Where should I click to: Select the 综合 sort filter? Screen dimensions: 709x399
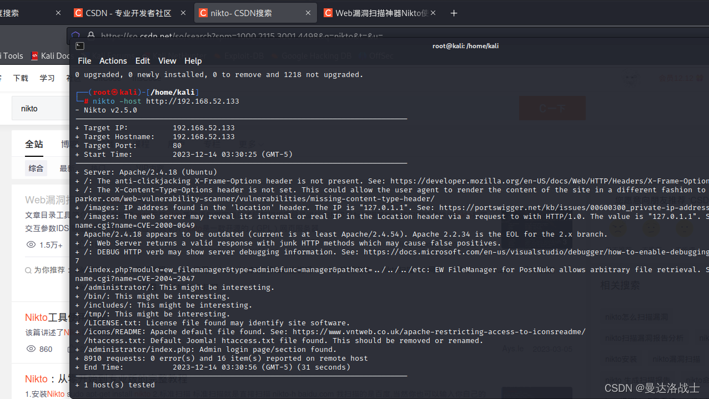[36, 168]
